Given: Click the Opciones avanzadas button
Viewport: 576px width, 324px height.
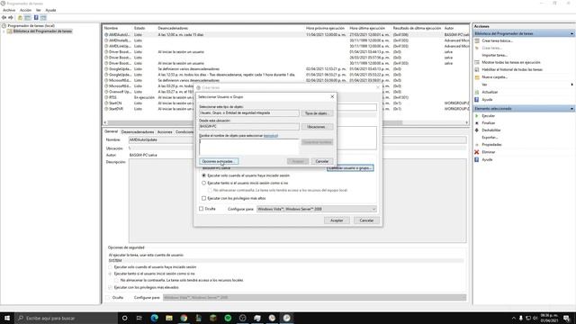Looking at the screenshot, I should click(x=219, y=161).
